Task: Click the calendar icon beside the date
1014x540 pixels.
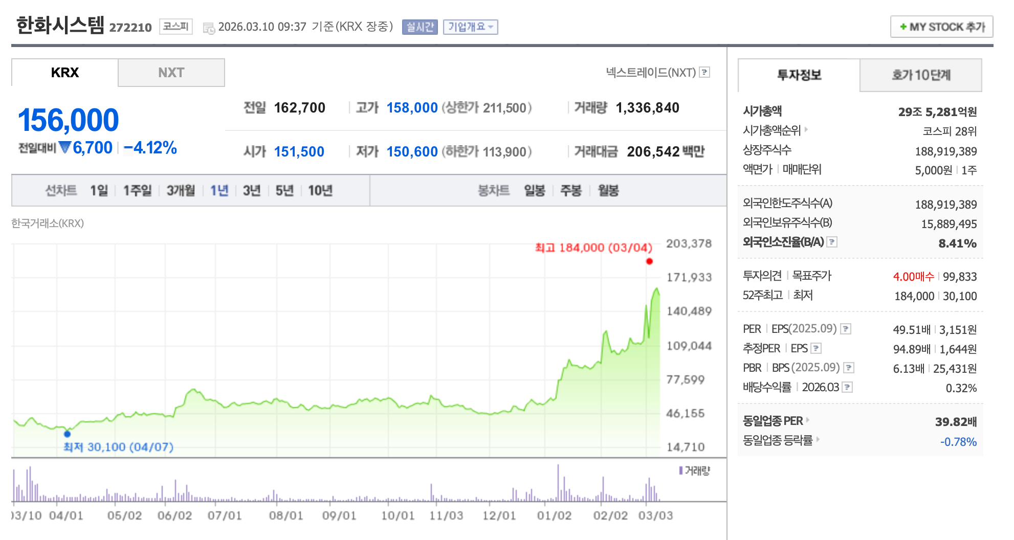Action: coord(209,28)
